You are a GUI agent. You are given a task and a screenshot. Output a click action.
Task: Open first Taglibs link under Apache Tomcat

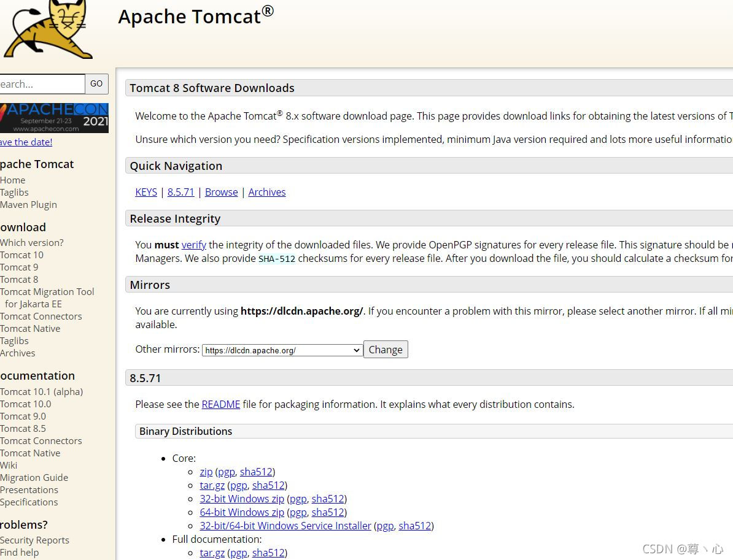pos(14,193)
